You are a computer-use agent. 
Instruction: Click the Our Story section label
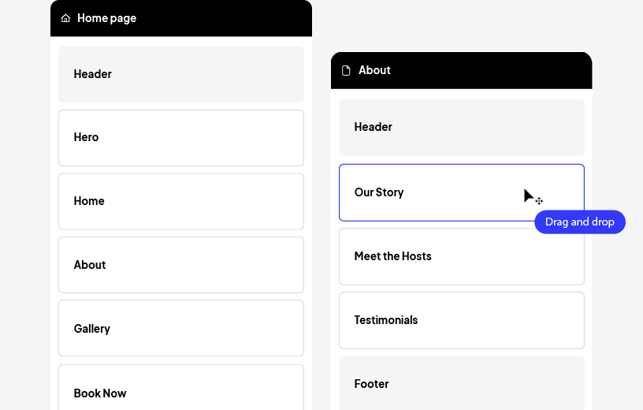click(379, 192)
